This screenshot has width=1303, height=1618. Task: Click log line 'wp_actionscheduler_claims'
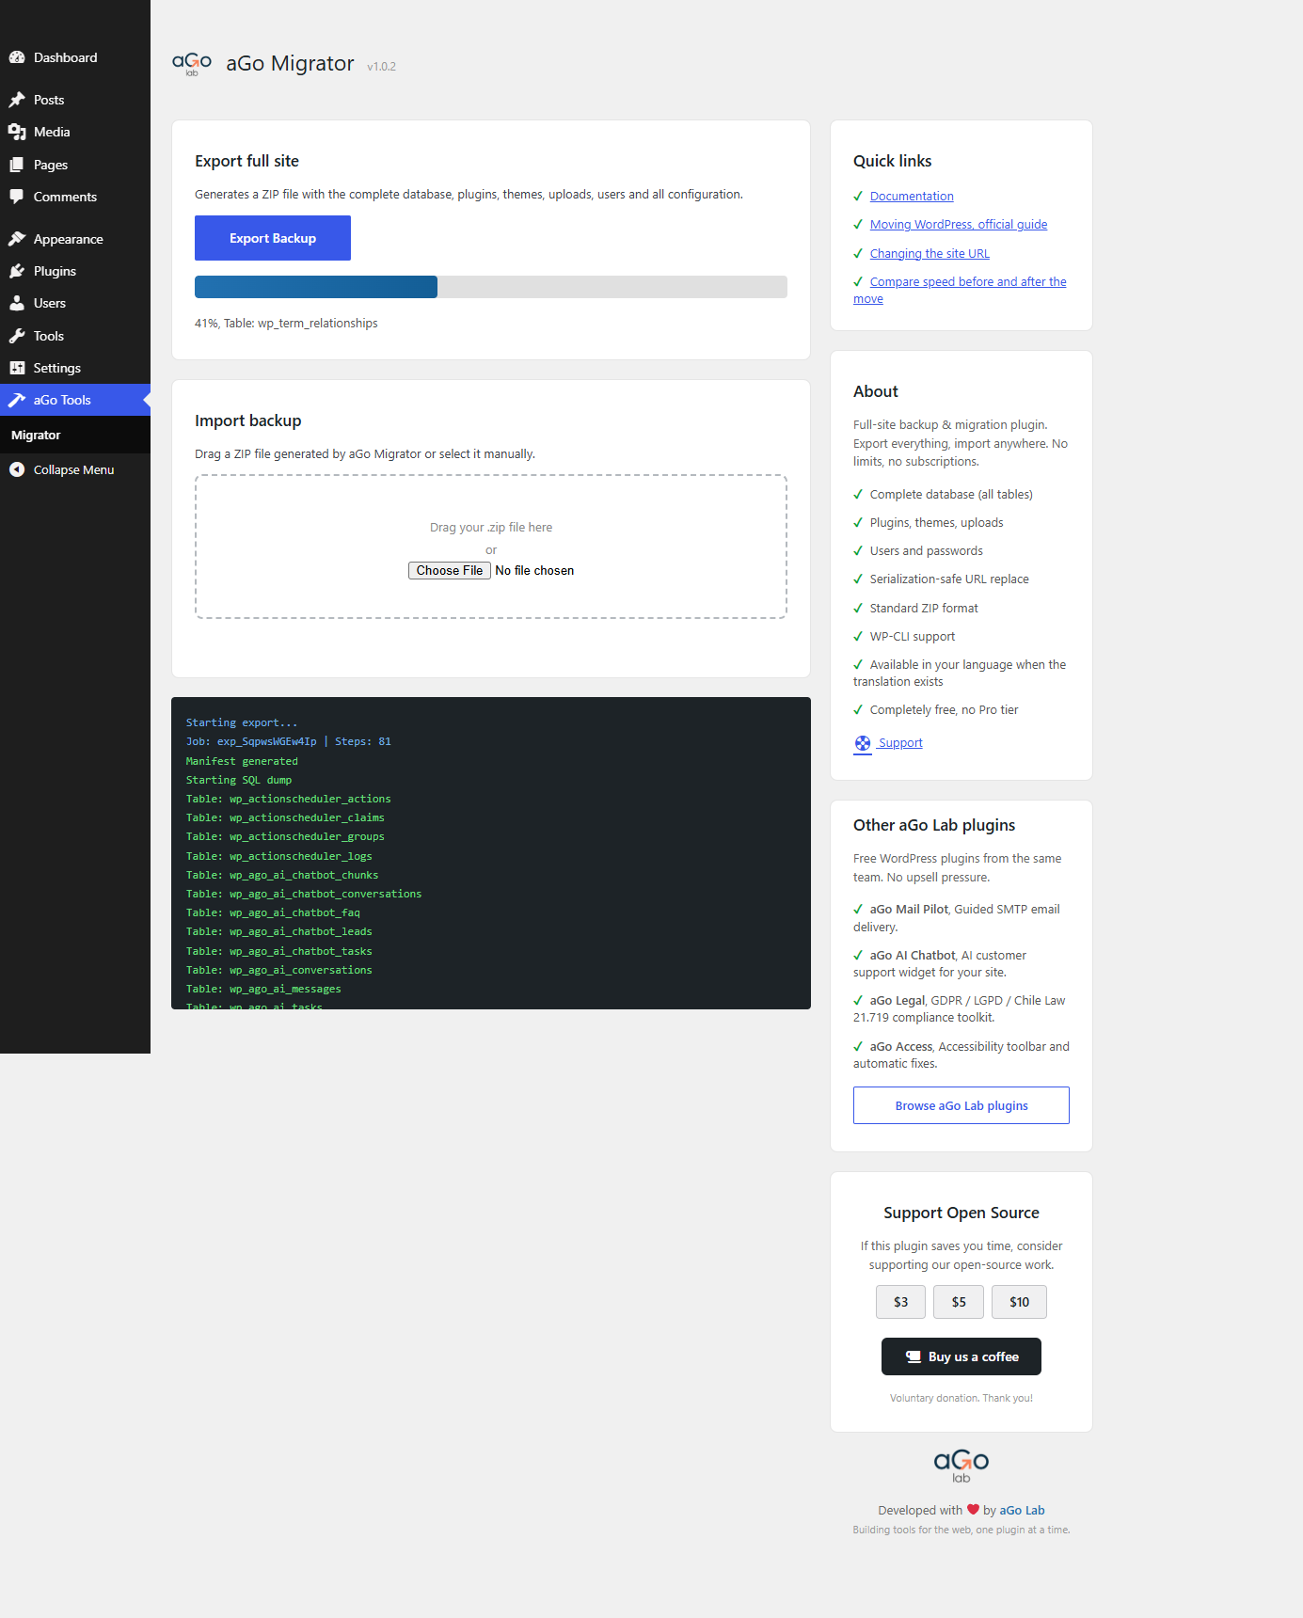pyautogui.click(x=285, y=817)
